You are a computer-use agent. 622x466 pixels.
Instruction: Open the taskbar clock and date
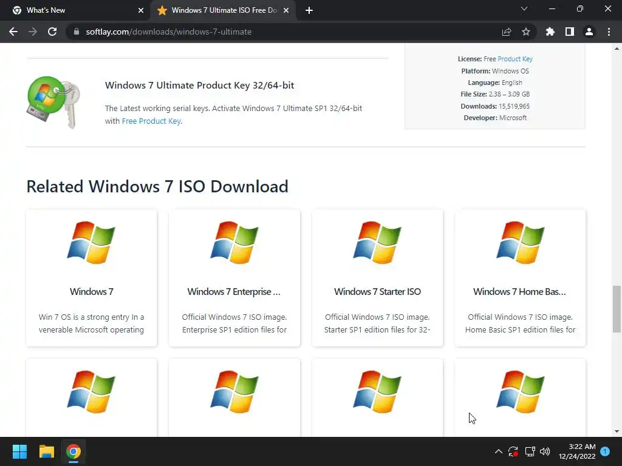577,451
